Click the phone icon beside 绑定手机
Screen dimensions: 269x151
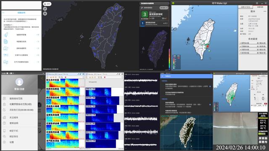tap(5, 131)
